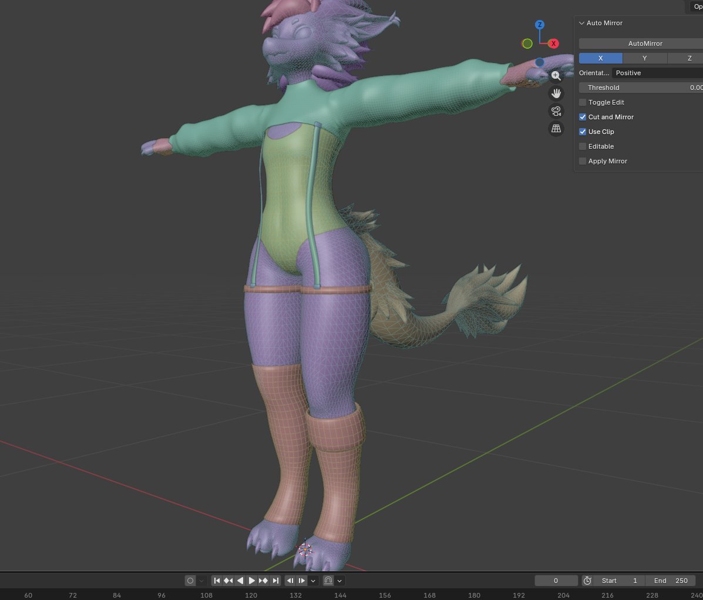The width and height of the screenshot is (703, 600).
Task: Toggle the camera view icon
Action: [x=556, y=111]
